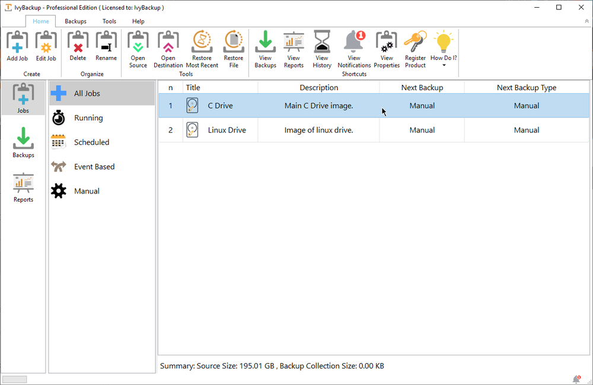This screenshot has width=593, height=385.
Task: Click Restore Most Recent
Action: 202,50
